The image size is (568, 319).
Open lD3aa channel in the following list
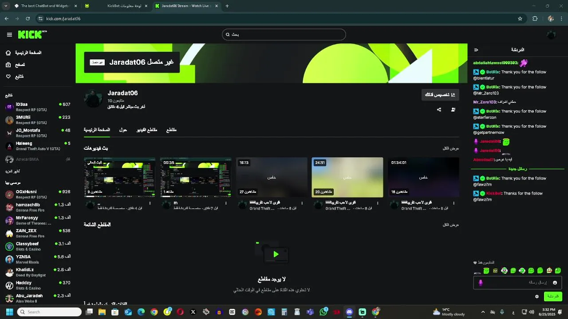coord(38,107)
